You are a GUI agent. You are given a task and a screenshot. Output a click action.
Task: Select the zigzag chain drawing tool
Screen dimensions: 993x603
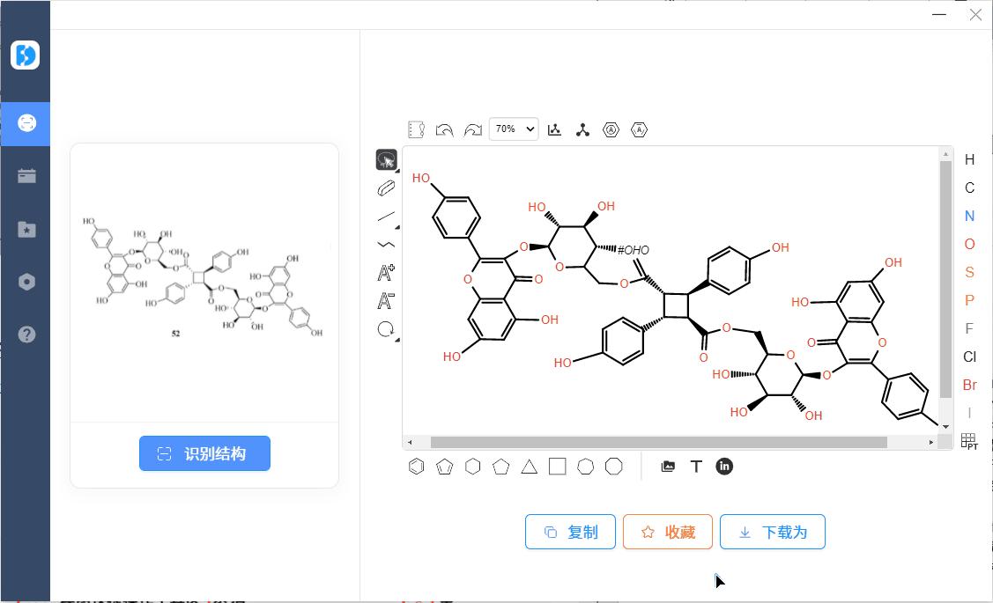pyautogui.click(x=385, y=244)
